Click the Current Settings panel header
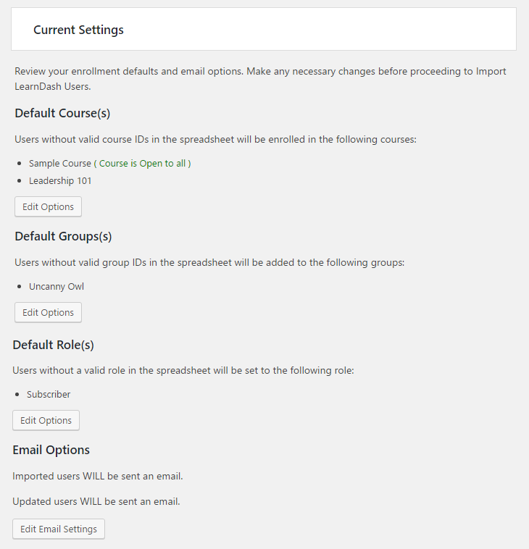Image resolution: width=529 pixels, height=549 pixels. [78, 30]
